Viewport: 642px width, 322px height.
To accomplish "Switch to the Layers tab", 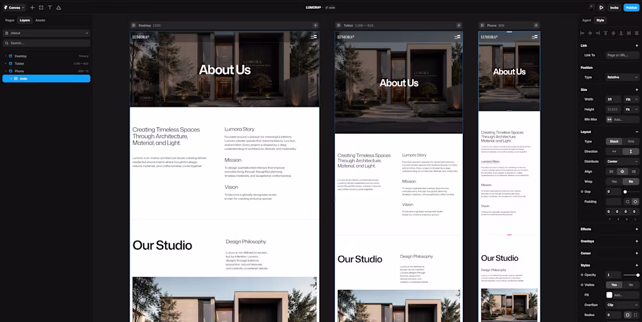I will (x=25, y=20).
